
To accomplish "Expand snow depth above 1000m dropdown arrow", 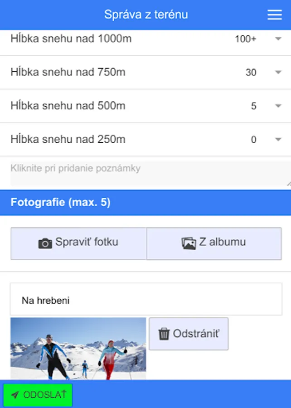I will 278,39.
